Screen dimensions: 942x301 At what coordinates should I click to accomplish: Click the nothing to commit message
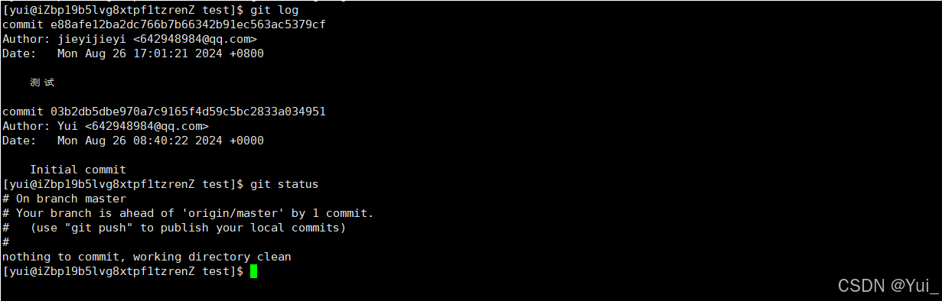coord(147,257)
